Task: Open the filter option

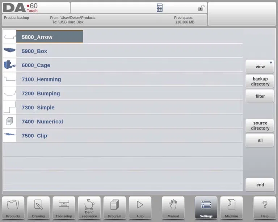Action: (260, 96)
